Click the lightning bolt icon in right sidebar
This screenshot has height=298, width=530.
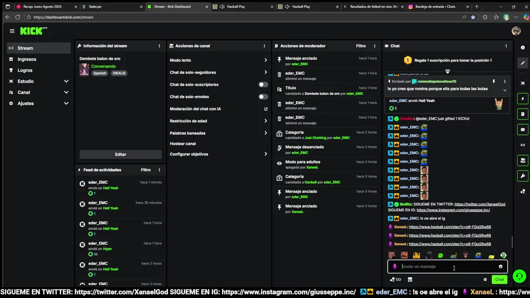pos(523,99)
